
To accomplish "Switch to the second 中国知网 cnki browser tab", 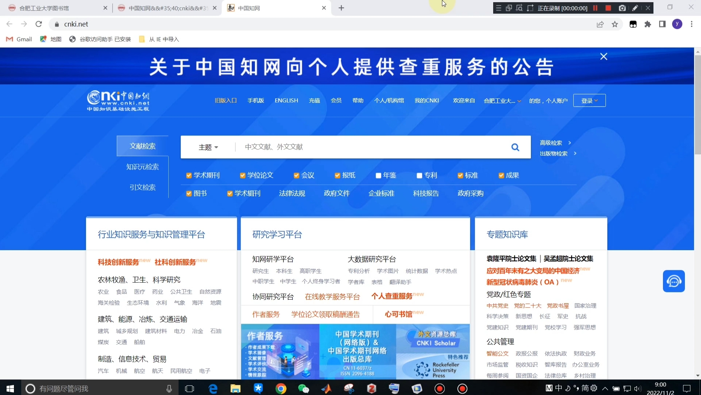I will (x=167, y=8).
